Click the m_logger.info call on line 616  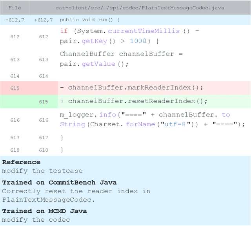pos(87,115)
